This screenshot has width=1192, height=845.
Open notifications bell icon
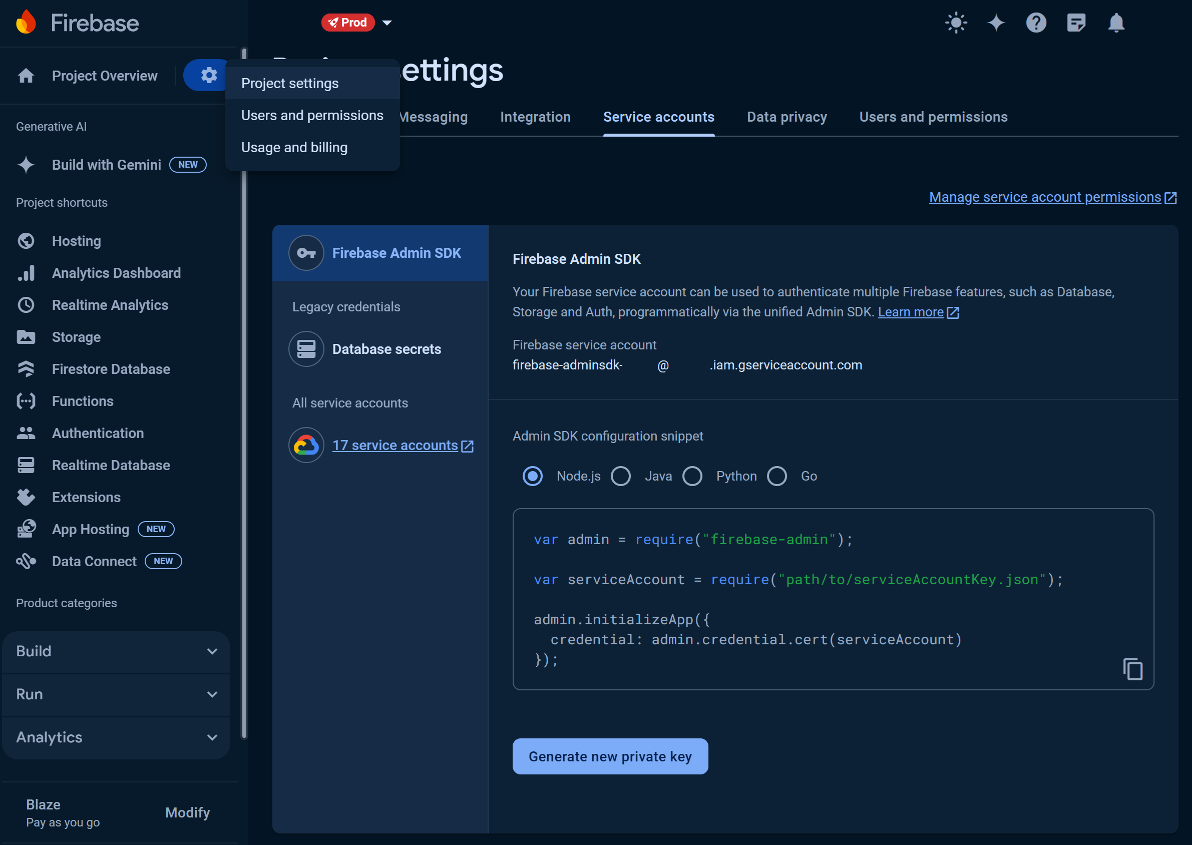tap(1116, 23)
